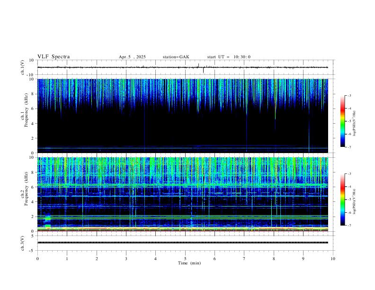Click the "8" kHz tick on ch.1 frequency axis
Image resolution: width=375 pixels, height=290 pixels.
[x=33, y=94]
